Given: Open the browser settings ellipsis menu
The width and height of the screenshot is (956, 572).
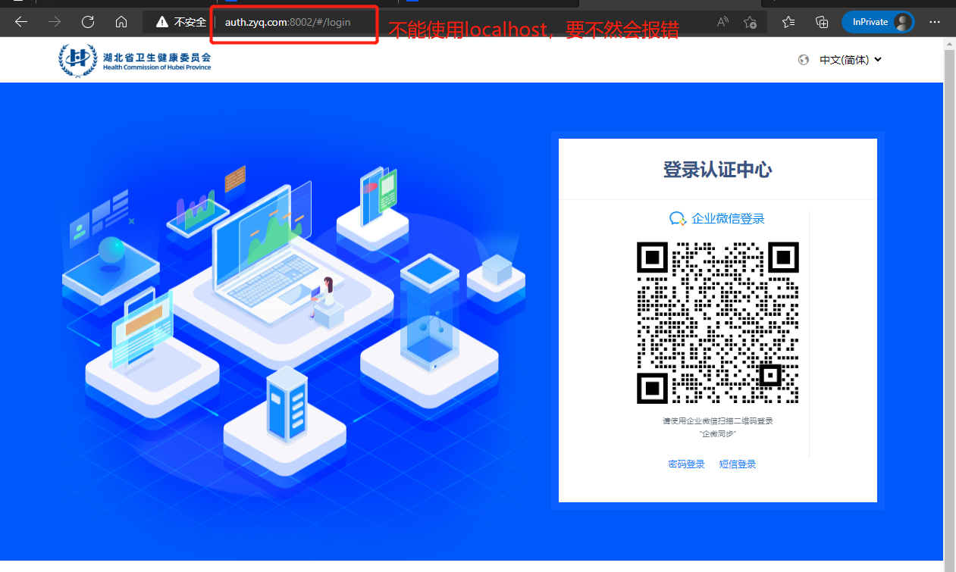Looking at the screenshot, I should pyautogui.click(x=935, y=22).
